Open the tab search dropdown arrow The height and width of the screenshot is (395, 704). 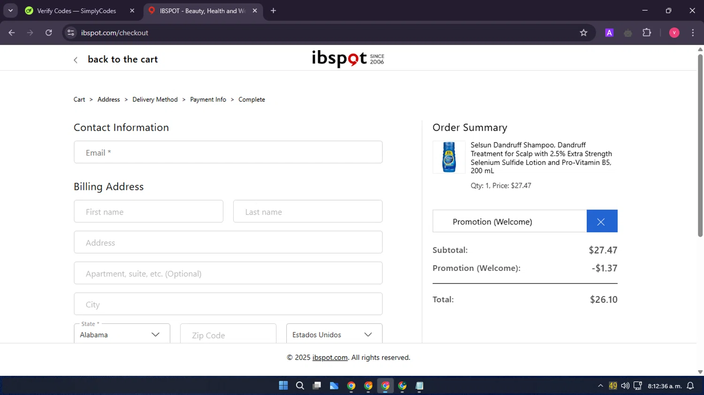[10, 11]
